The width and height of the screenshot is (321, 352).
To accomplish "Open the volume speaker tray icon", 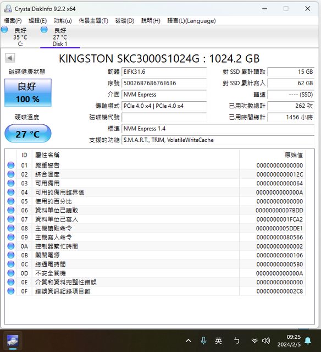I will (x=266, y=341).
